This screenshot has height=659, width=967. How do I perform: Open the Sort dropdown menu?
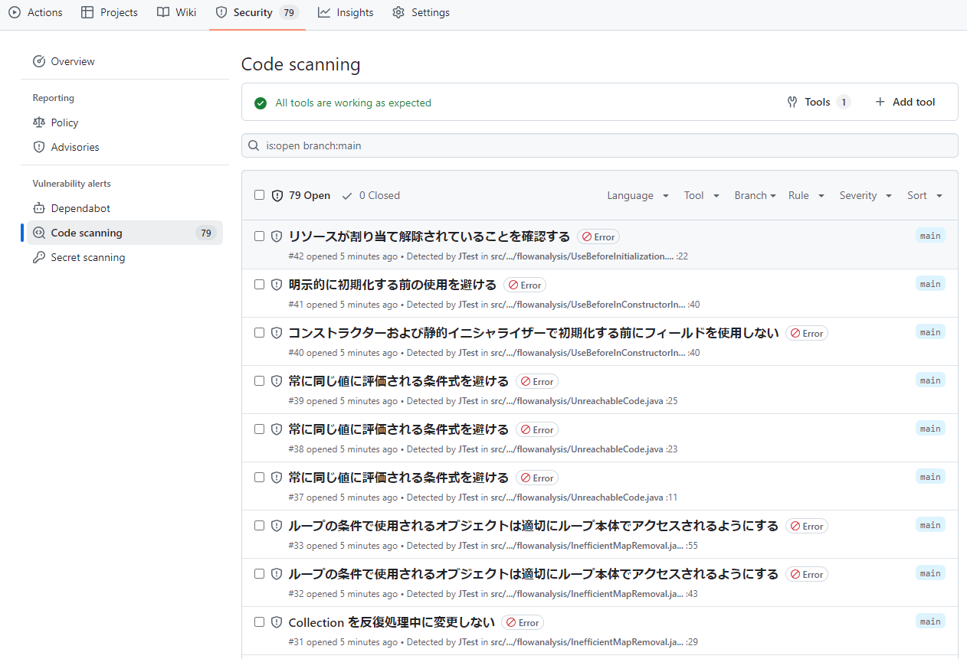click(x=924, y=195)
